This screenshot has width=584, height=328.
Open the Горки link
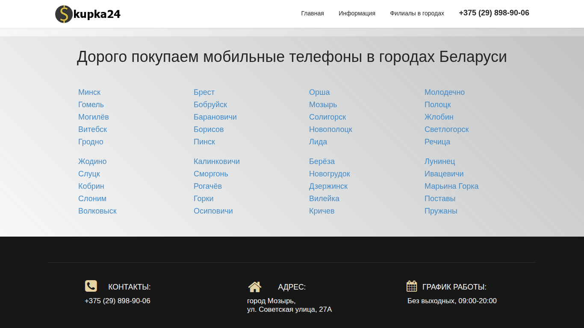tap(204, 199)
